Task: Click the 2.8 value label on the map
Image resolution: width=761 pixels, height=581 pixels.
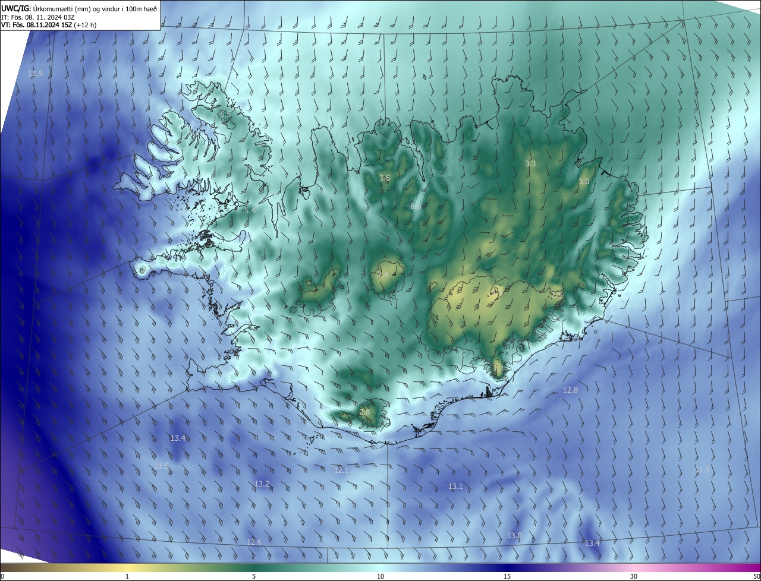Action: click(x=364, y=412)
